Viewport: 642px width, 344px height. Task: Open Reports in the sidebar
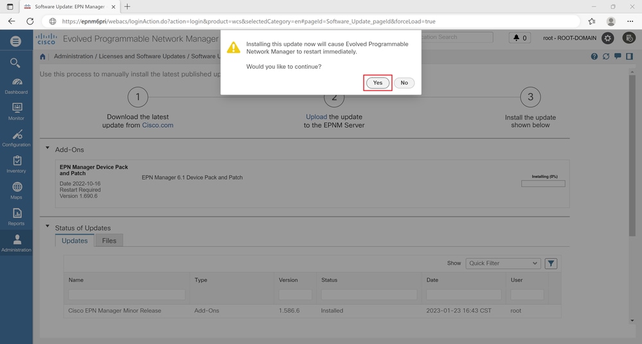tap(16, 217)
